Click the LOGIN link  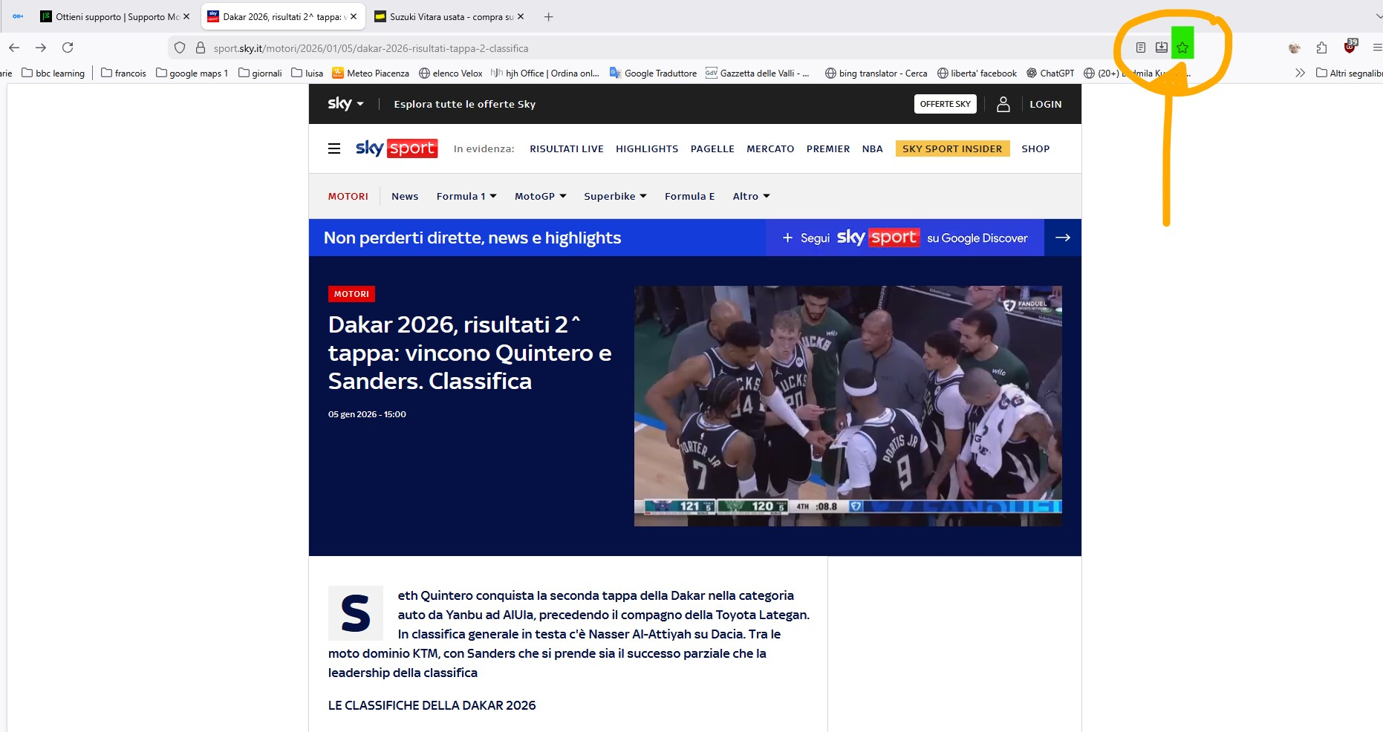click(x=1046, y=104)
